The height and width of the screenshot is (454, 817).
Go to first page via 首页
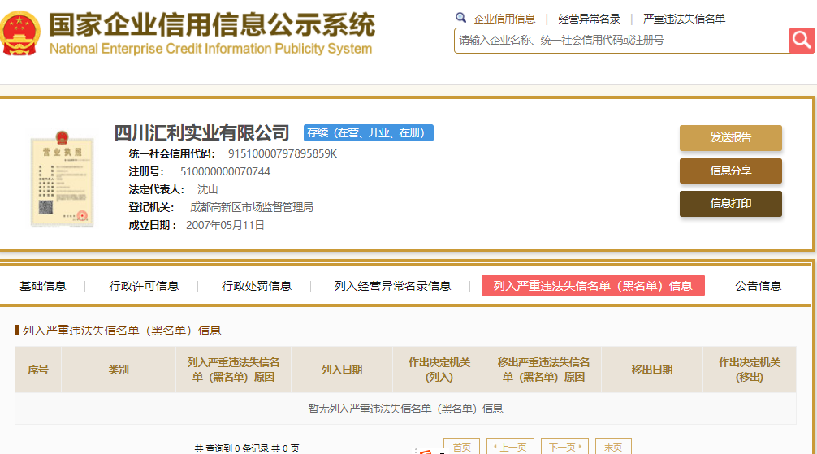point(461,447)
